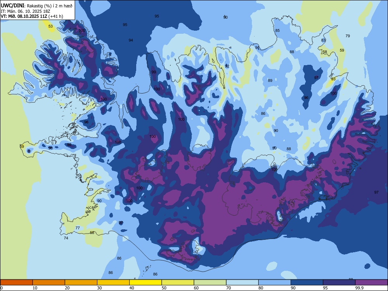
Task: Click the legend label '70'
Action: pyautogui.click(x=229, y=288)
